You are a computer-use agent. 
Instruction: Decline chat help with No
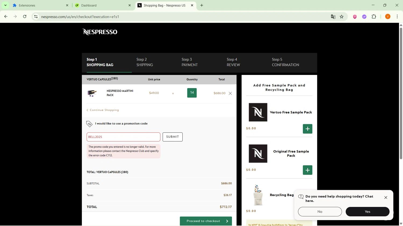pos(320,212)
